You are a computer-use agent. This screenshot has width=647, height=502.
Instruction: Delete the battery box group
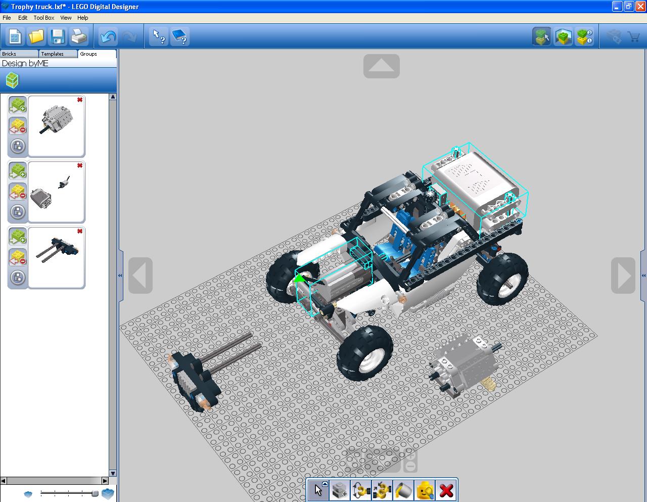(80, 166)
